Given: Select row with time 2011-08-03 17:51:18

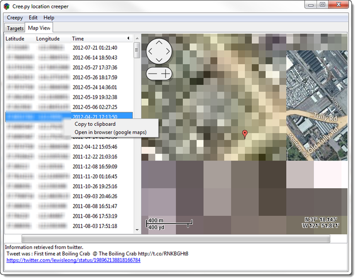Looking at the screenshot, I should 69,226.
